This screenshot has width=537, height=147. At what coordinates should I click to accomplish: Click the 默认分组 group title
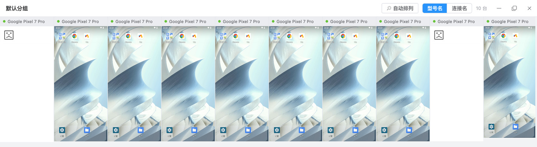(x=17, y=8)
